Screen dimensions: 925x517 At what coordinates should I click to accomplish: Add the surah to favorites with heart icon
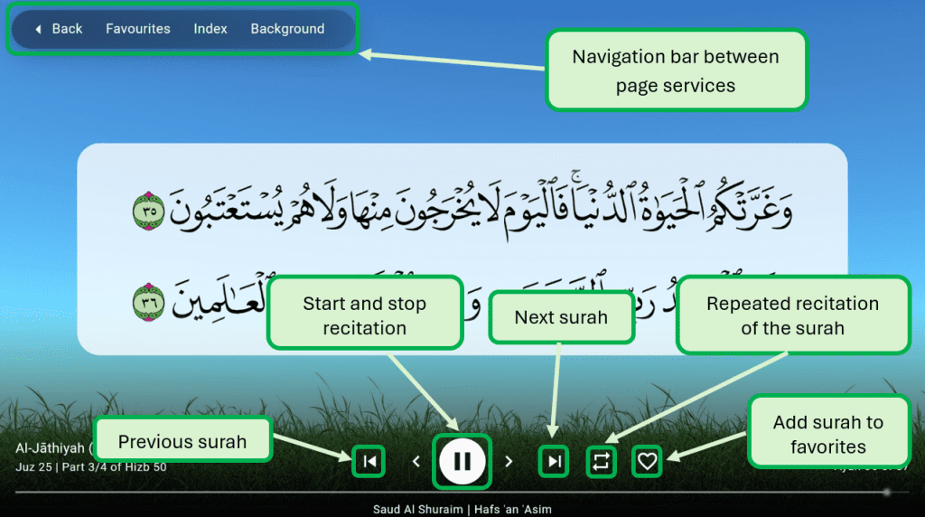pyautogui.click(x=647, y=462)
